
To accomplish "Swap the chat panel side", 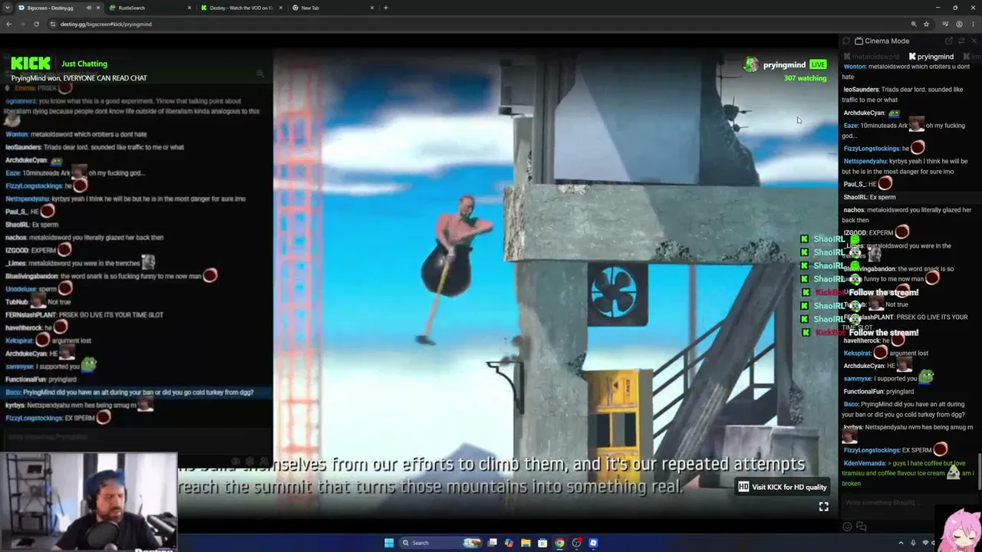I will pyautogui.click(x=961, y=41).
